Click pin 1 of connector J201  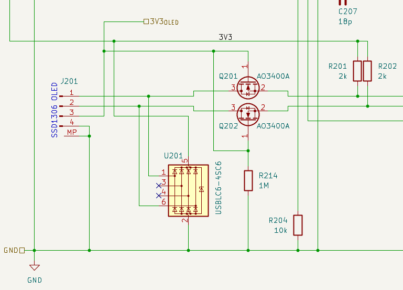(x=67, y=95)
